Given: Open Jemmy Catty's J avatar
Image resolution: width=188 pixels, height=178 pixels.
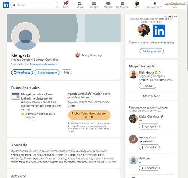Looking at the screenshot, I should [x=133, y=139].
